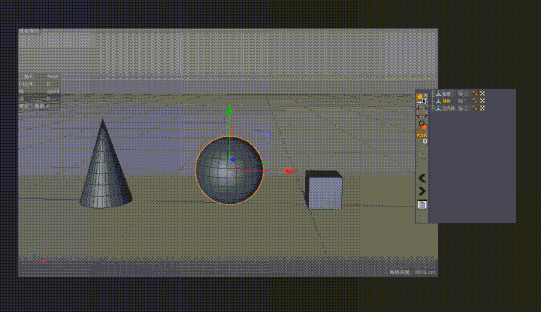Click the triangle count value '1956'
Viewport: 541px width, 312px height.
pos(53,76)
